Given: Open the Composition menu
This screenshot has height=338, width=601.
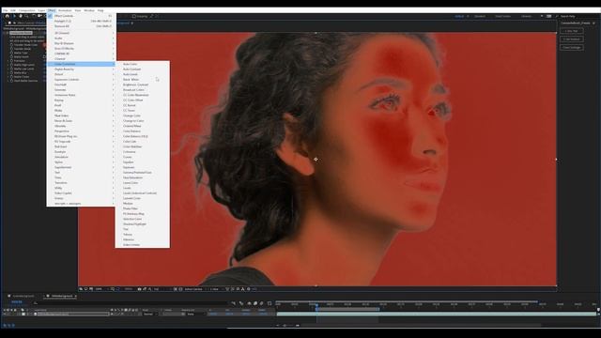Looking at the screenshot, I should pyautogui.click(x=27, y=10).
